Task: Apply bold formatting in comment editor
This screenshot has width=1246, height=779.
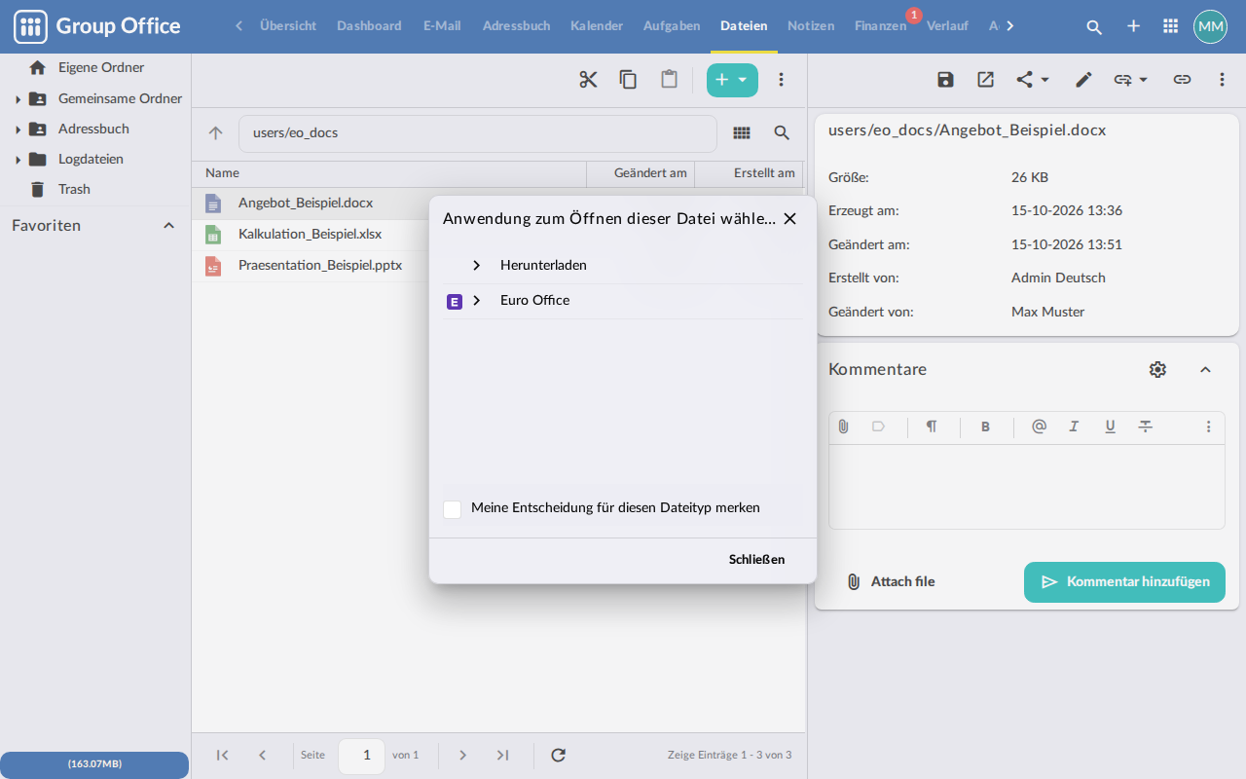Action: [985, 427]
